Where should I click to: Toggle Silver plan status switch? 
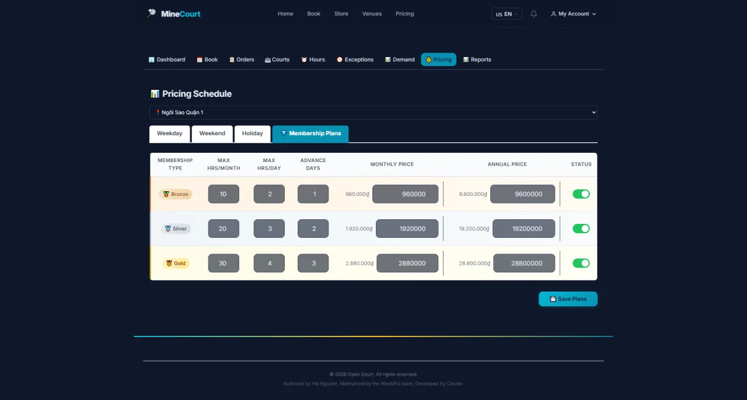[x=581, y=229]
